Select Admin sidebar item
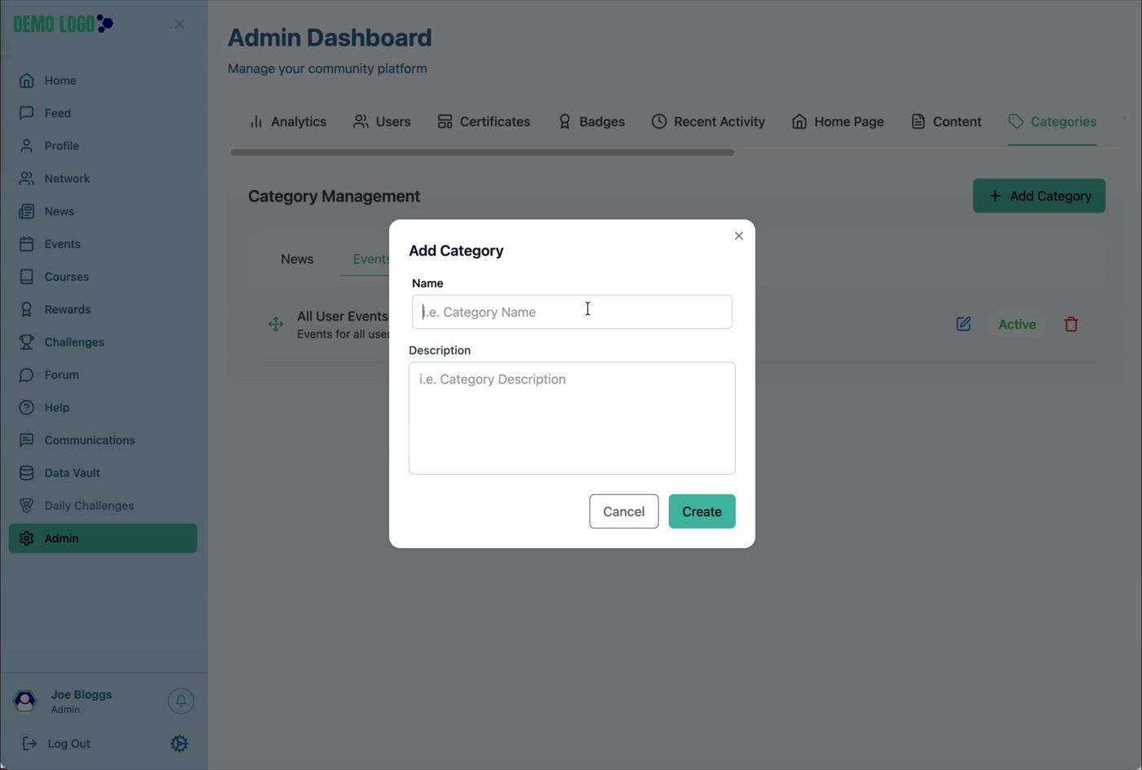This screenshot has width=1142, height=770. click(x=103, y=538)
